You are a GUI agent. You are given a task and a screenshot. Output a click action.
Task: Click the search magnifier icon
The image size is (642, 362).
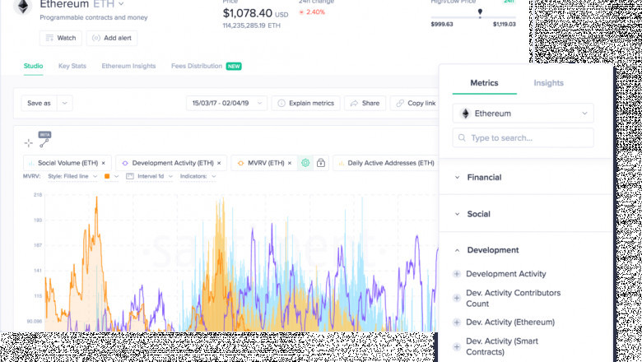pyautogui.click(x=462, y=138)
